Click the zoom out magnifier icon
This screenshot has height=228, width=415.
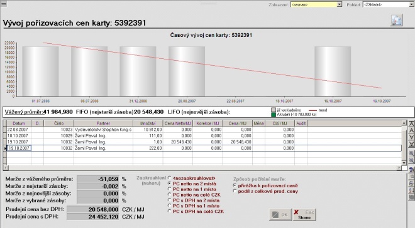pos(411,160)
